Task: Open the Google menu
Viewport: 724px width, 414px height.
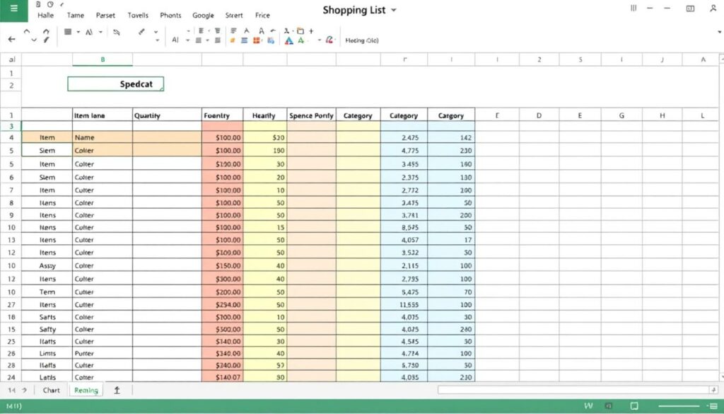Action: [x=203, y=16]
